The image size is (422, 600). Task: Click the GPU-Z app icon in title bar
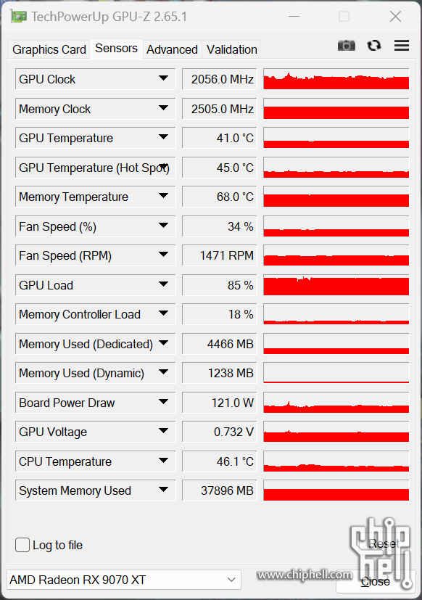[x=18, y=17]
